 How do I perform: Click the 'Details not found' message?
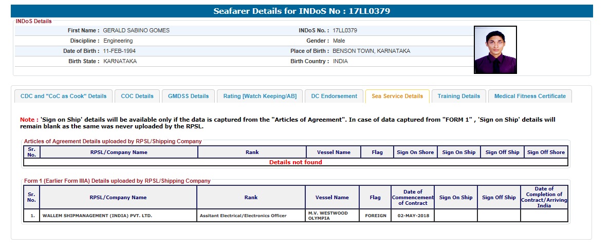click(x=296, y=162)
